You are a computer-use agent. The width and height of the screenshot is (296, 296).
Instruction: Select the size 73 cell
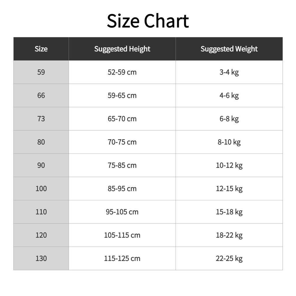pyautogui.click(x=41, y=119)
